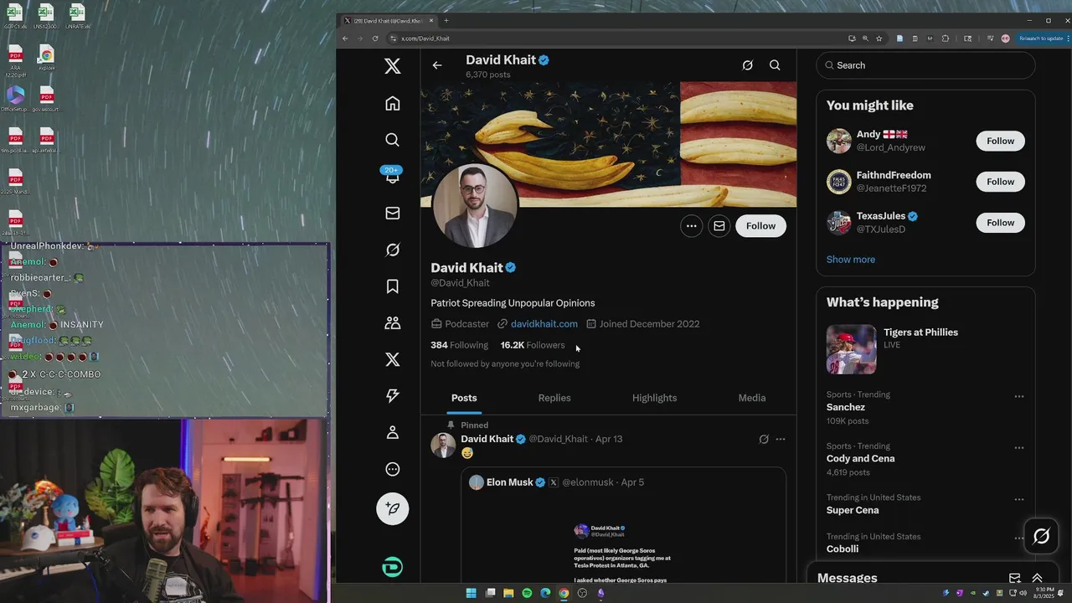Select GDPC1.xls desktop file
Viewport: 1072px width, 603px height.
(x=15, y=17)
